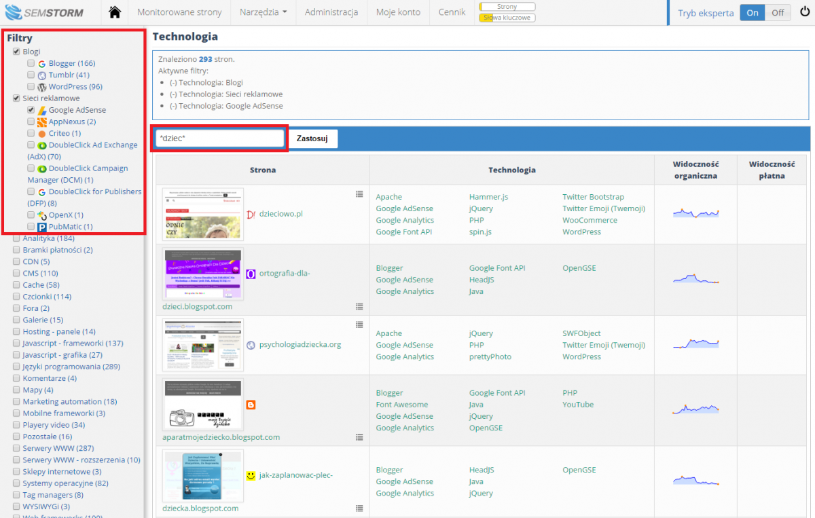Click WooCommerce technology in dzieciowo.pl row
The height and width of the screenshot is (518, 815).
click(x=590, y=220)
